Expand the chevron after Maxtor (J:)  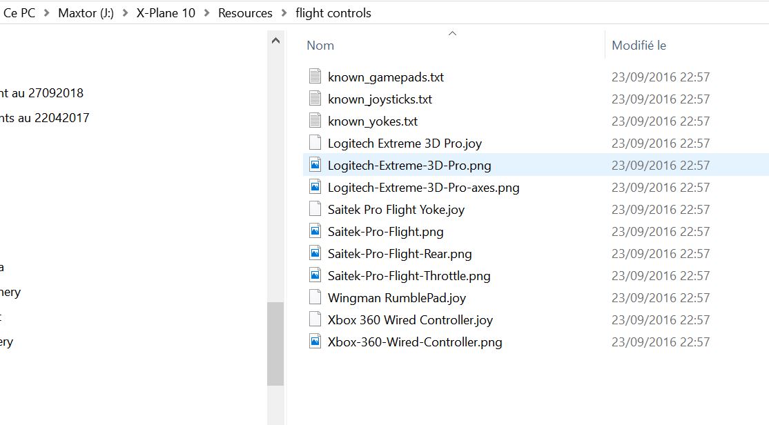click(x=125, y=13)
